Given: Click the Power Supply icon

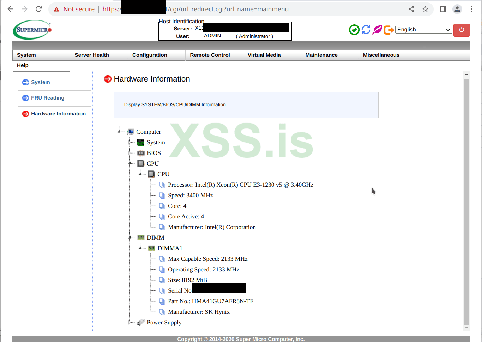Looking at the screenshot, I should point(141,322).
